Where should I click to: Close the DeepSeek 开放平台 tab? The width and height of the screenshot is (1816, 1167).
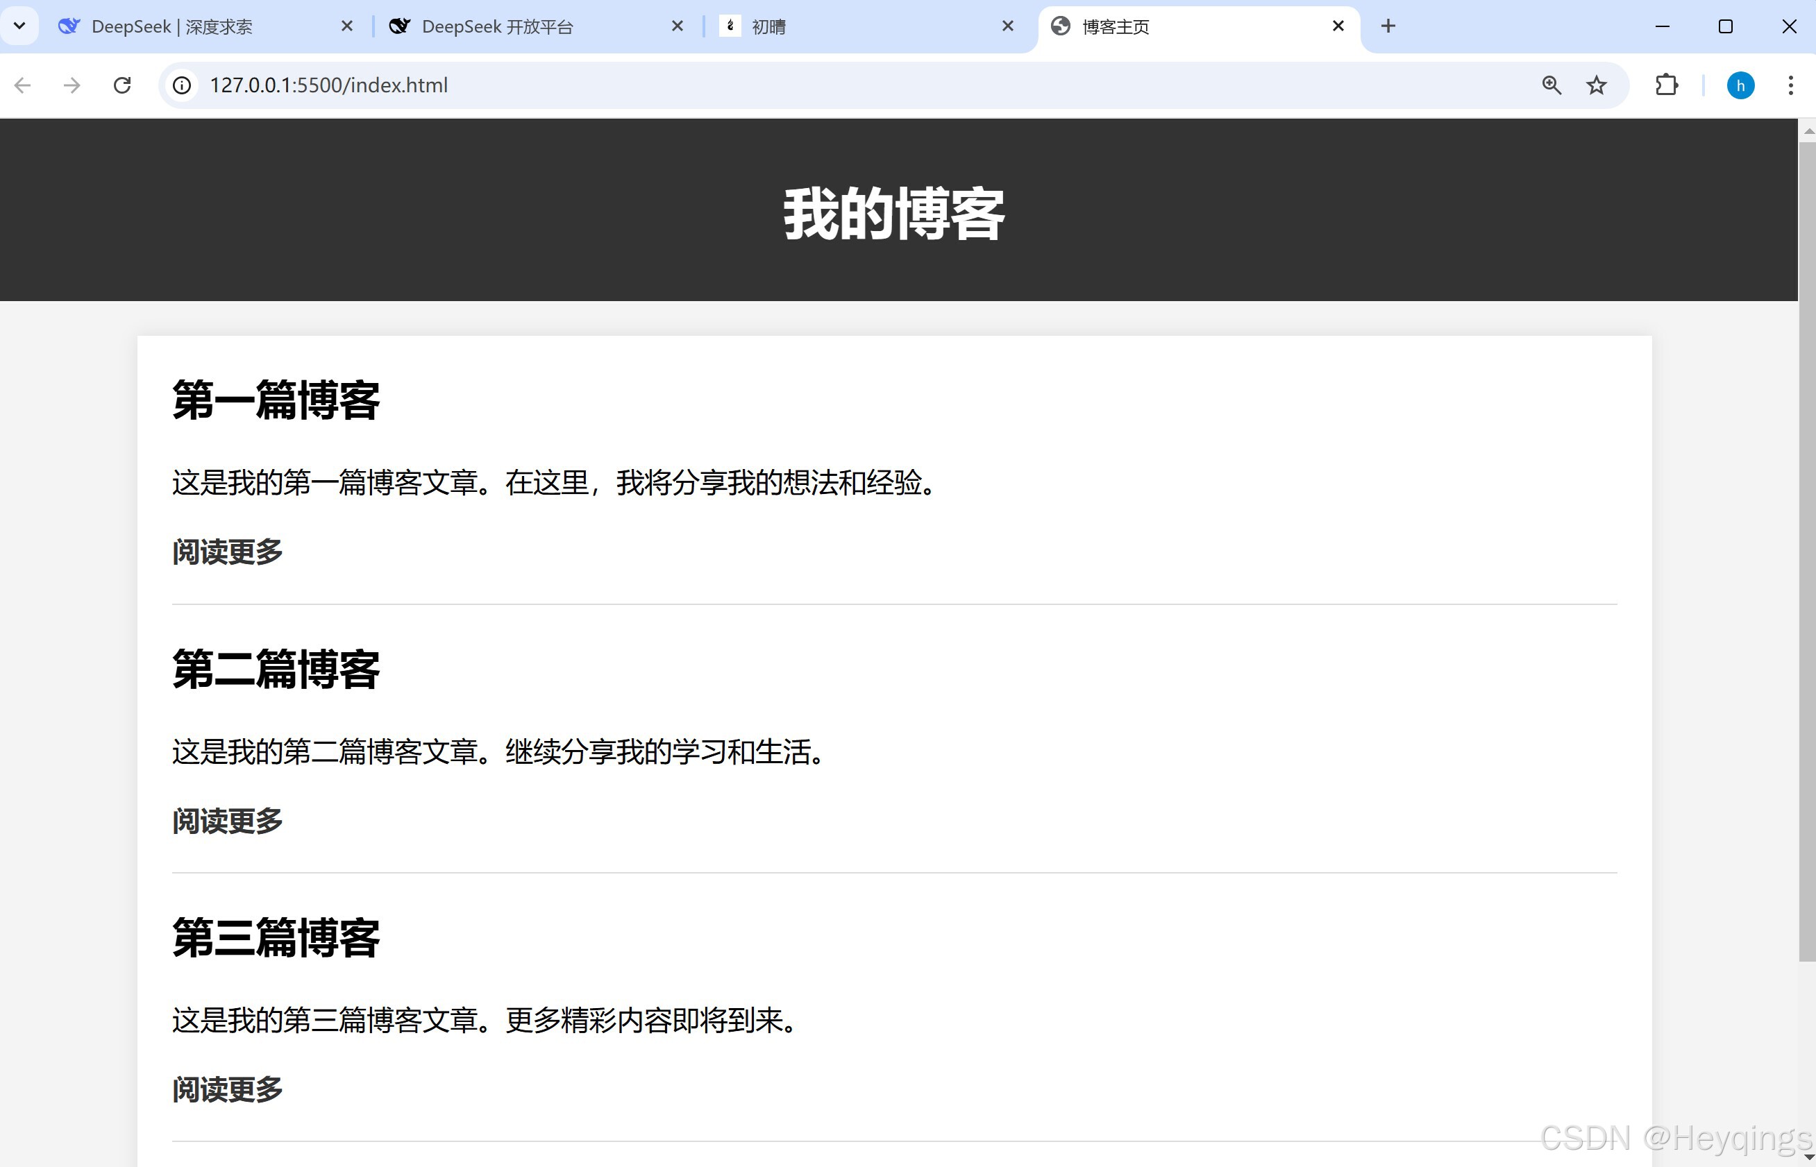pyautogui.click(x=678, y=26)
